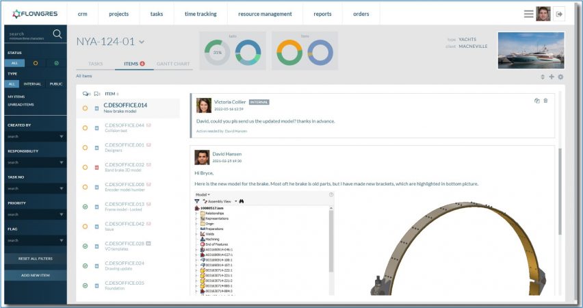Open the orders menu
This screenshot has height=308, width=583.
tap(361, 14)
